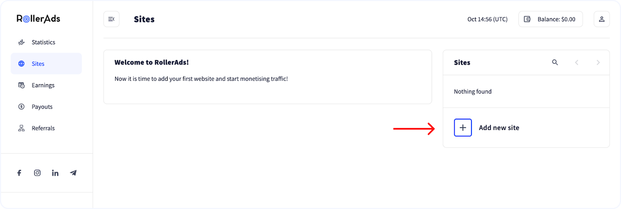Viewport: 621px width, 209px height.
Task: Click the Referrals network icon
Action: pyautogui.click(x=21, y=128)
